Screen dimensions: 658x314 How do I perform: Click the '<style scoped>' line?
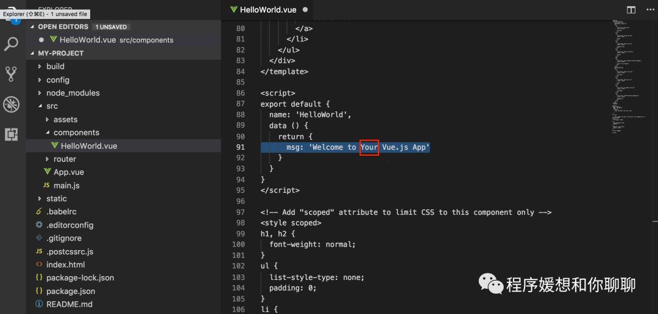click(291, 223)
